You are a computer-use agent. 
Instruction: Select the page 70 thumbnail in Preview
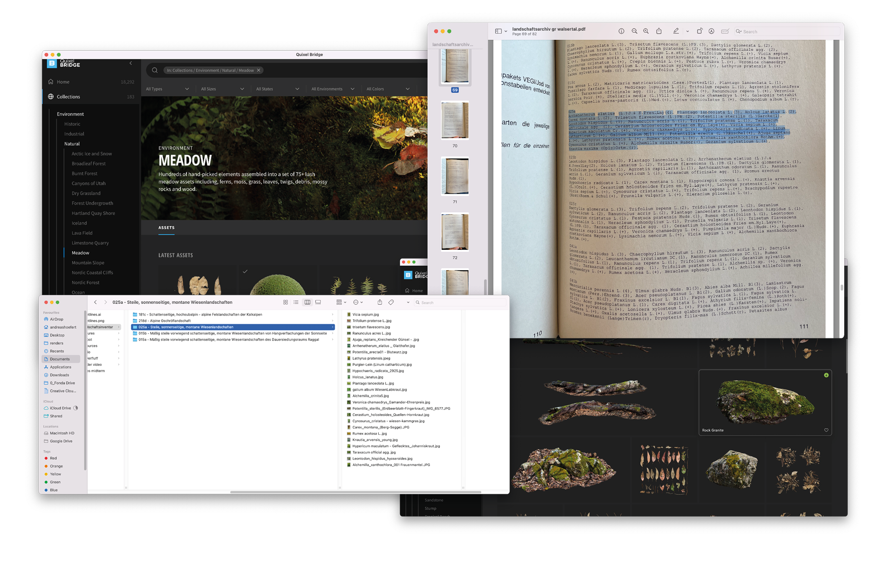coord(455,120)
